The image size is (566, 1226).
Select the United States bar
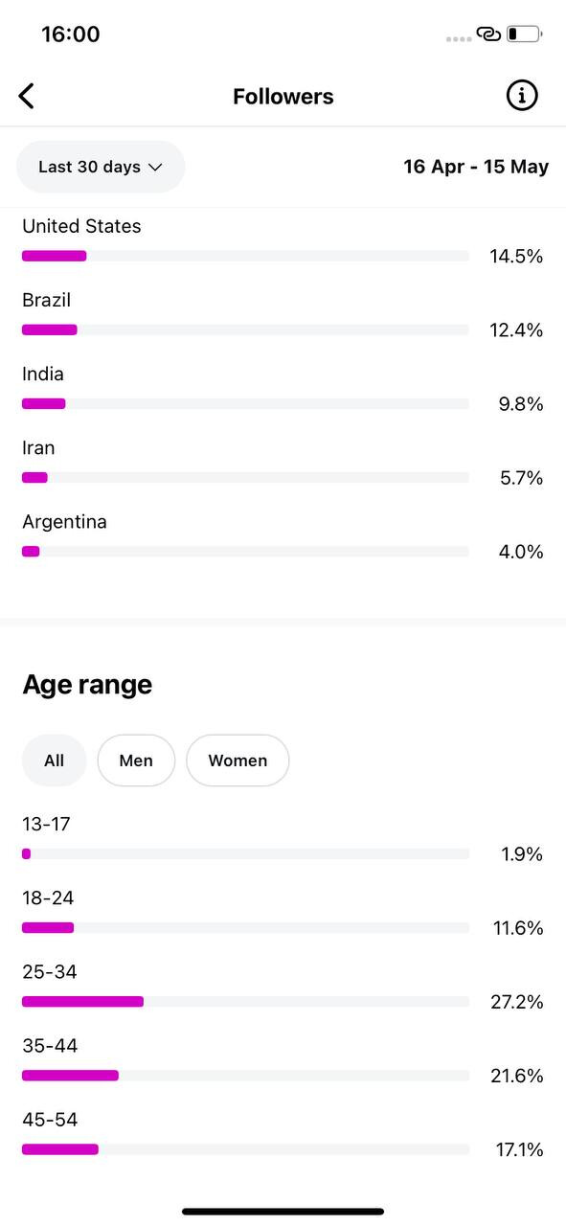pos(245,256)
